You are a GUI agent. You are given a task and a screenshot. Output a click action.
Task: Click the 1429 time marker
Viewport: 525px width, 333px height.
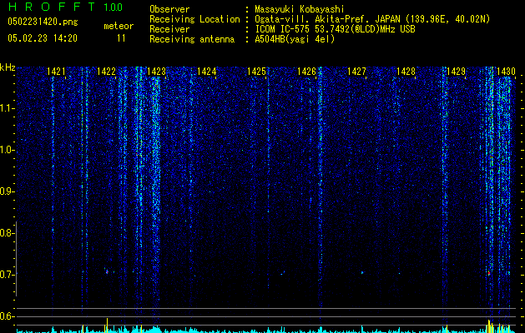(457, 72)
